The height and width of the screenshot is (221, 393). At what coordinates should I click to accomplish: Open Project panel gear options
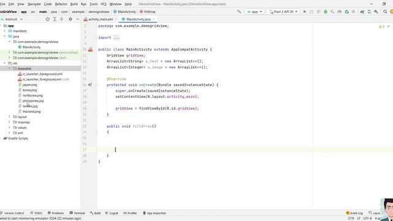pyautogui.click(x=71, y=19)
